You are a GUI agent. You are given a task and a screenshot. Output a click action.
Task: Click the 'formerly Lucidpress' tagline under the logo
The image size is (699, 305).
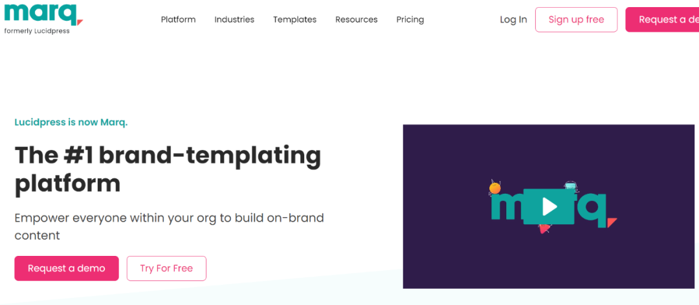[x=37, y=31]
